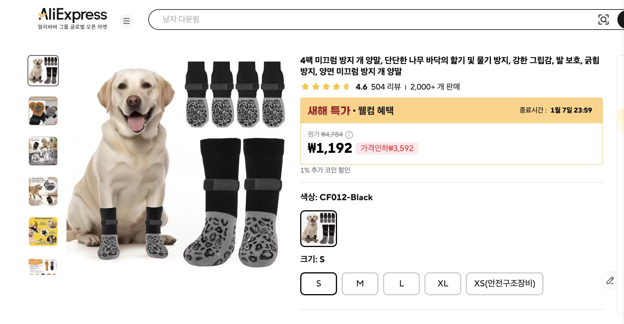Select the XS(안전구조장비) size option
Image resolution: width=624 pixels, height=324 pixels.
(x=504, y=284)
